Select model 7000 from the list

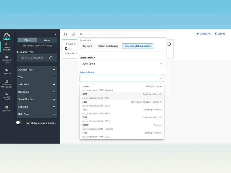point(122,112)
